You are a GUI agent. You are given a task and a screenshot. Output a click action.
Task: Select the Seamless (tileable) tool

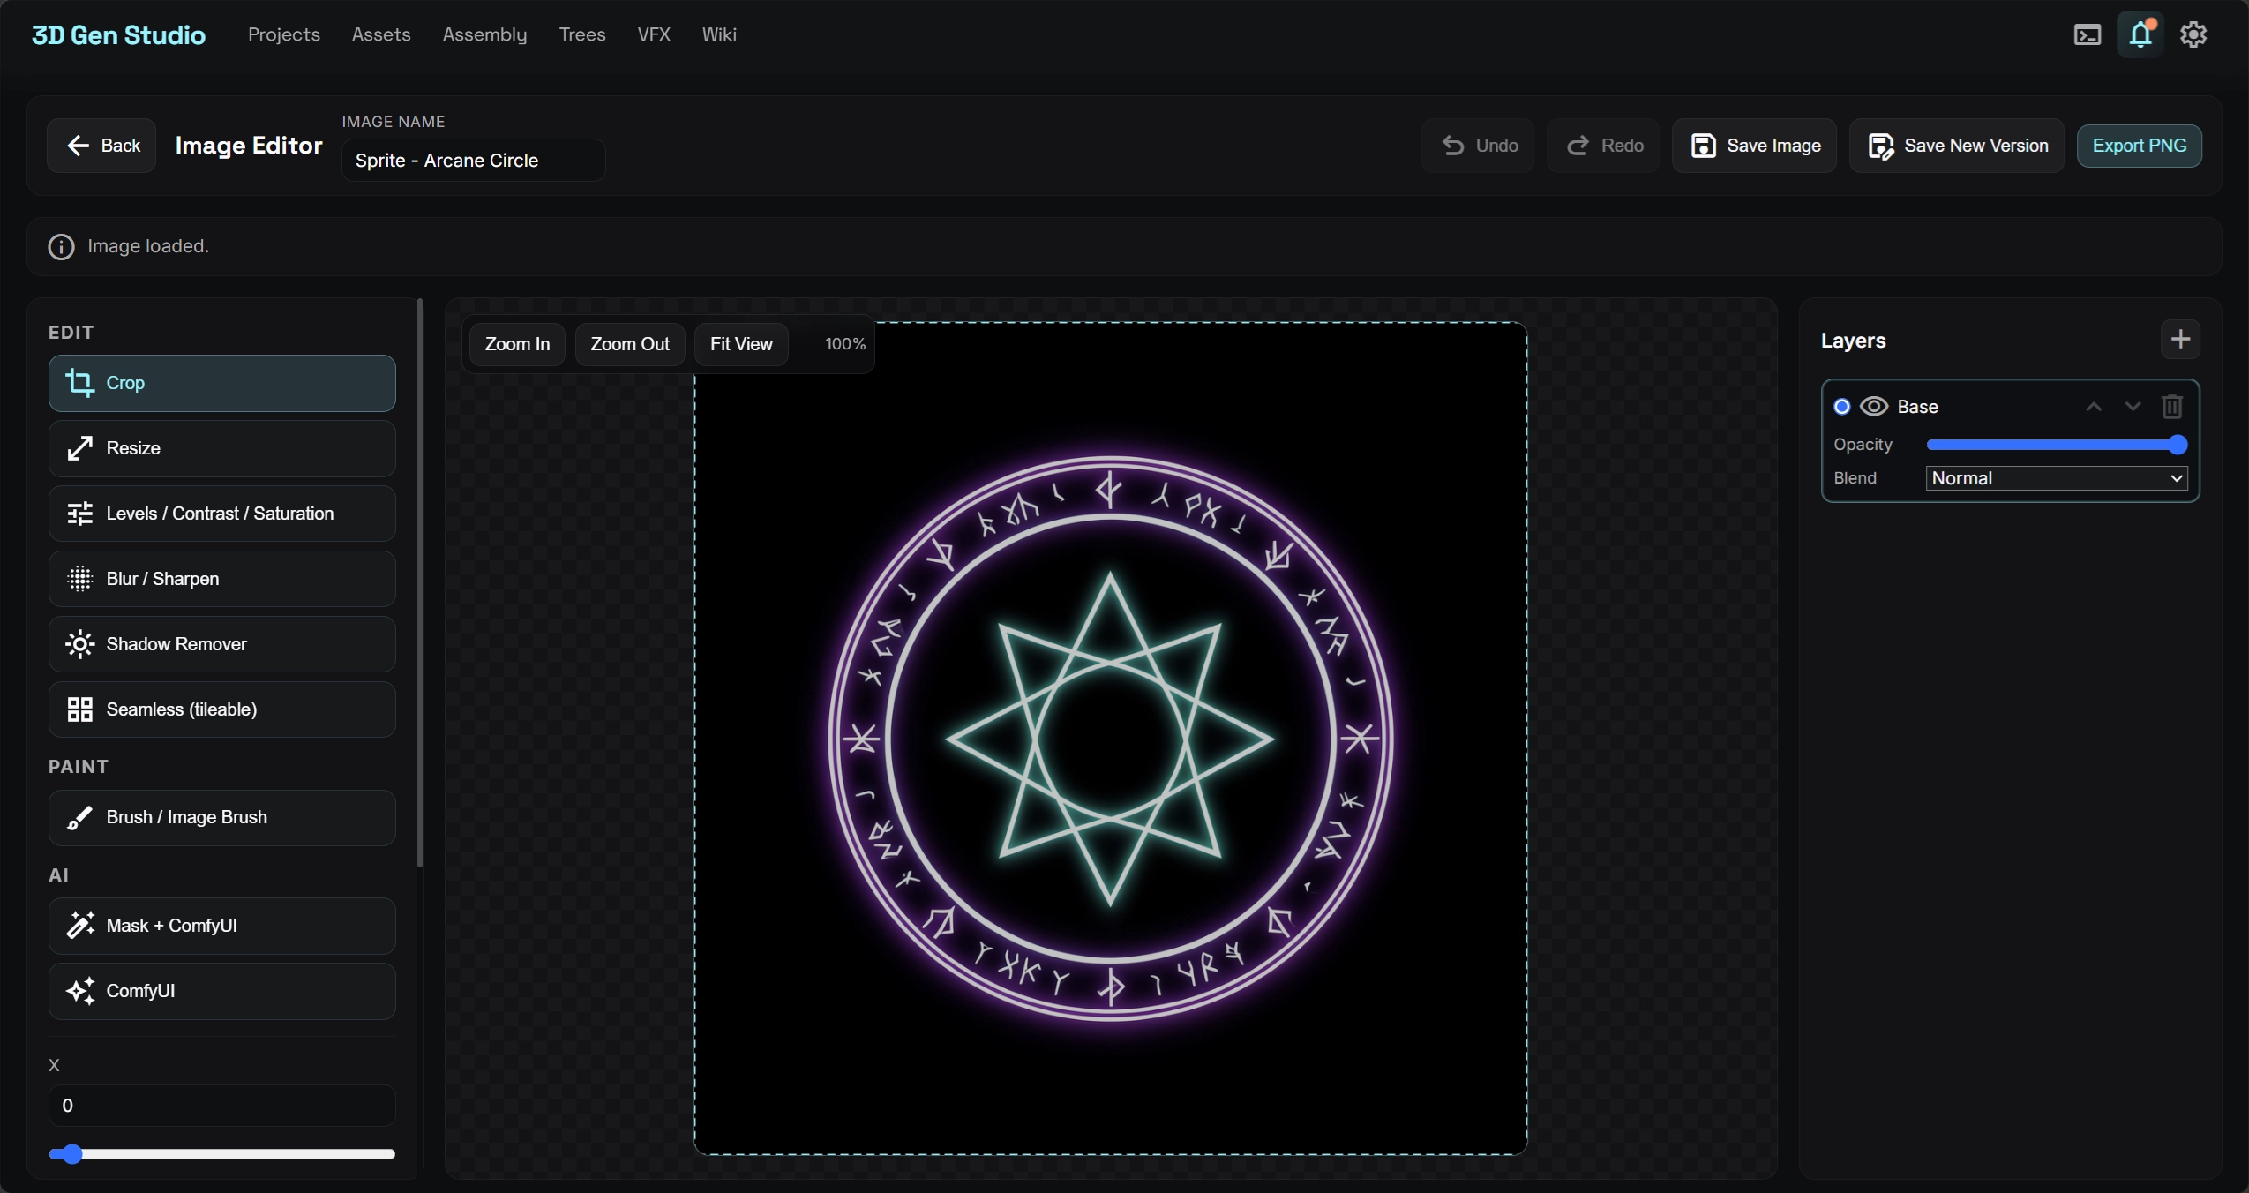point(221,709)
